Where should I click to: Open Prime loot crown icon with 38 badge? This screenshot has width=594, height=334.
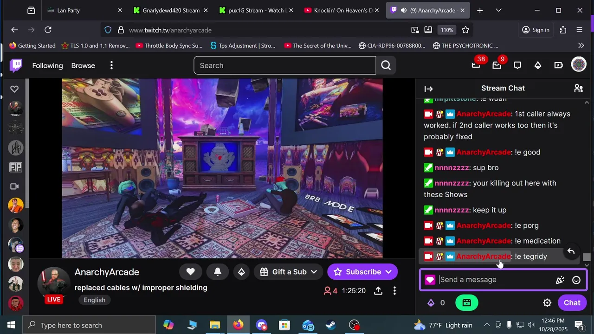coord(476,65)
